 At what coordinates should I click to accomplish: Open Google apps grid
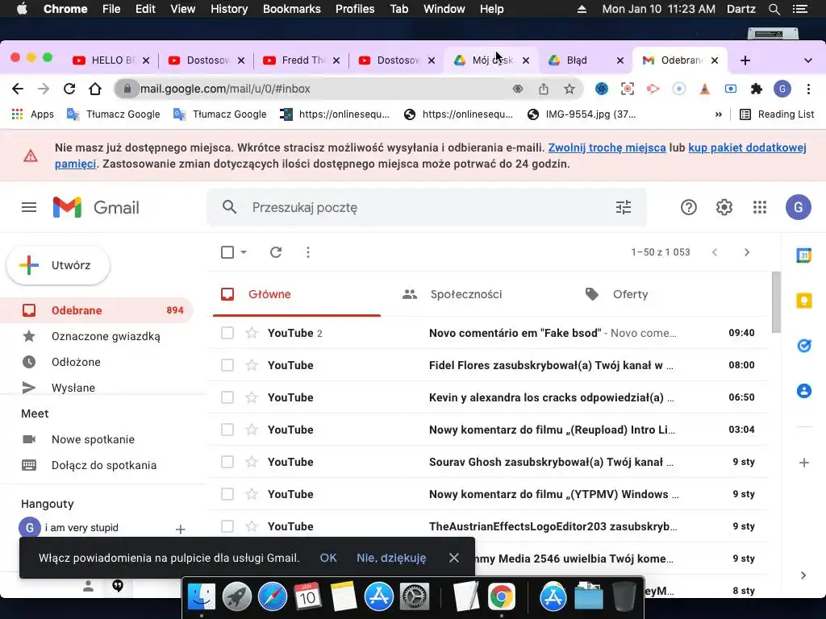pos(760,207)
